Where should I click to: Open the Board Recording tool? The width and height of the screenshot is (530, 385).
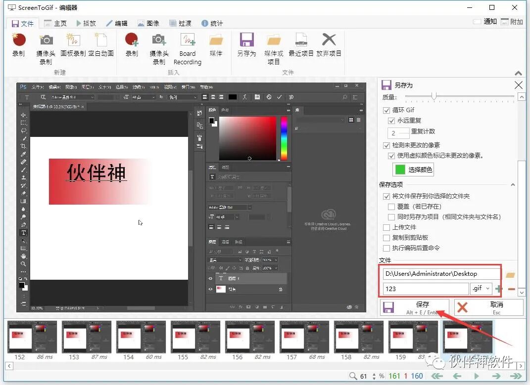[x=187, y=48]
